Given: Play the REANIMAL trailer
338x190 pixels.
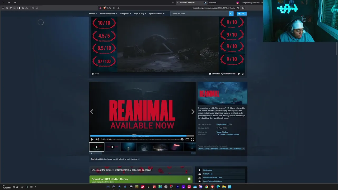Looking at the screenshot, I should (x=92, y=139).
